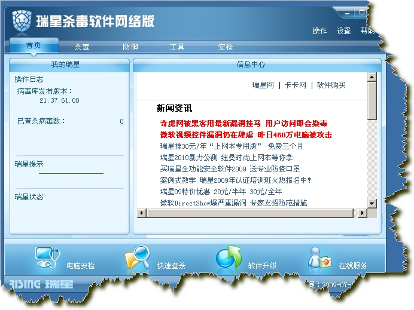Click the 电脑安检 label

click(x=81, y=265)
